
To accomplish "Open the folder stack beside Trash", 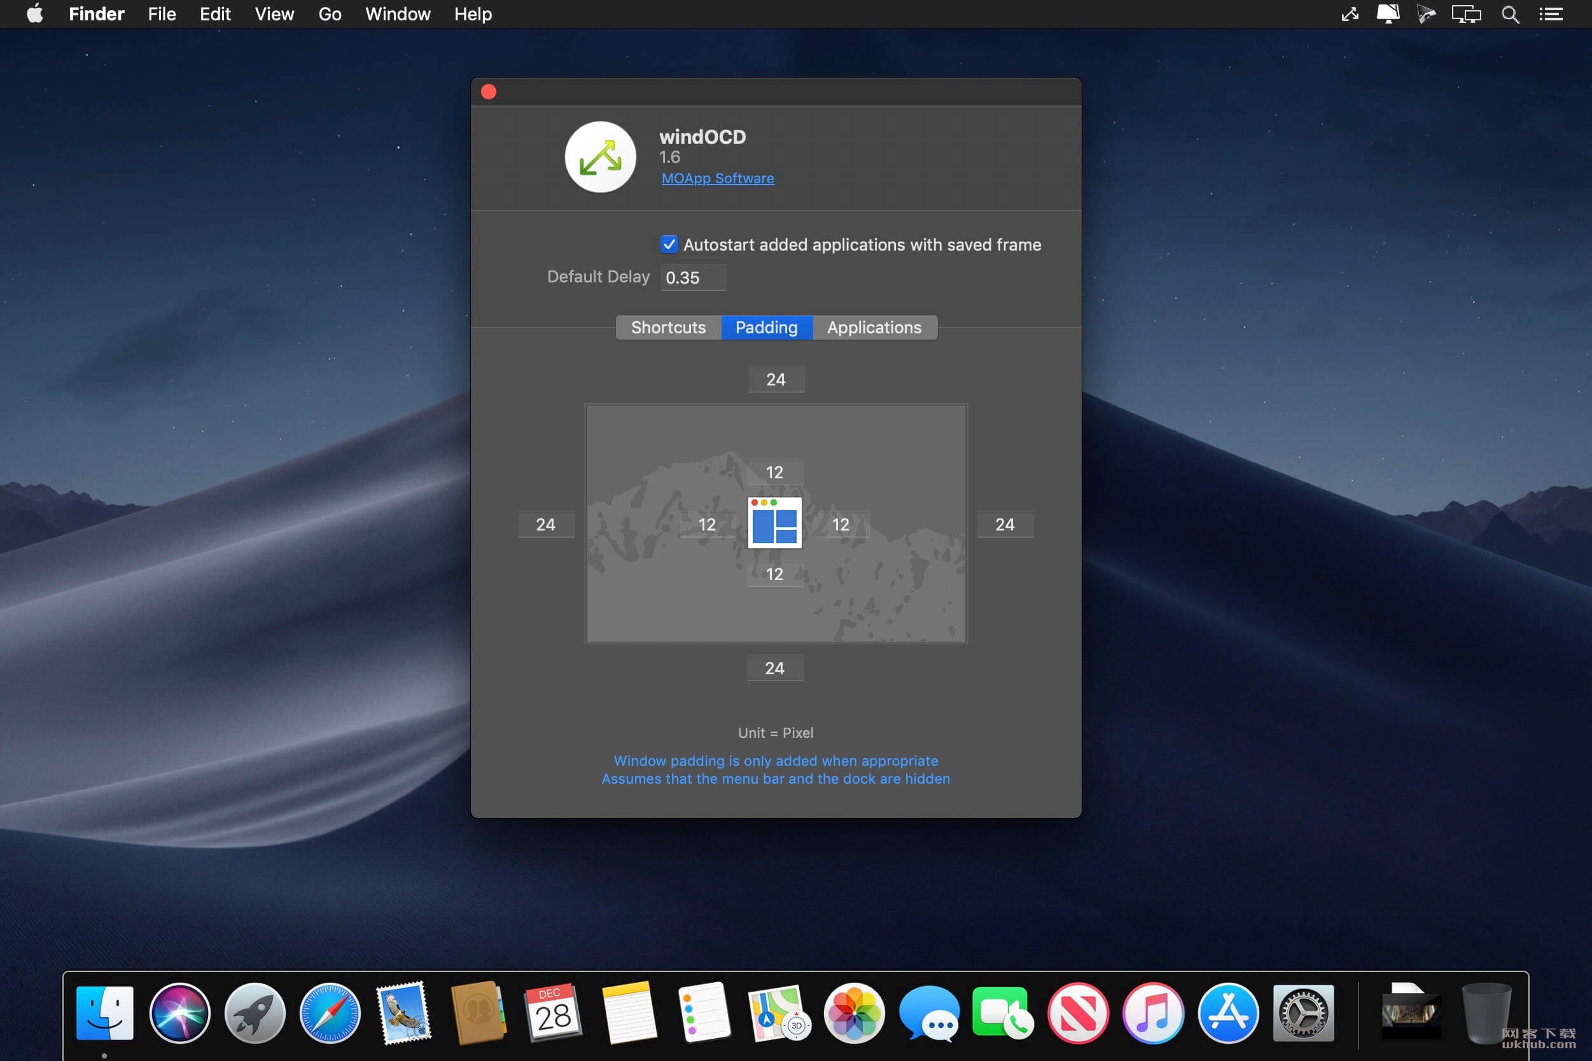I will click(x=1411, y=1011).
